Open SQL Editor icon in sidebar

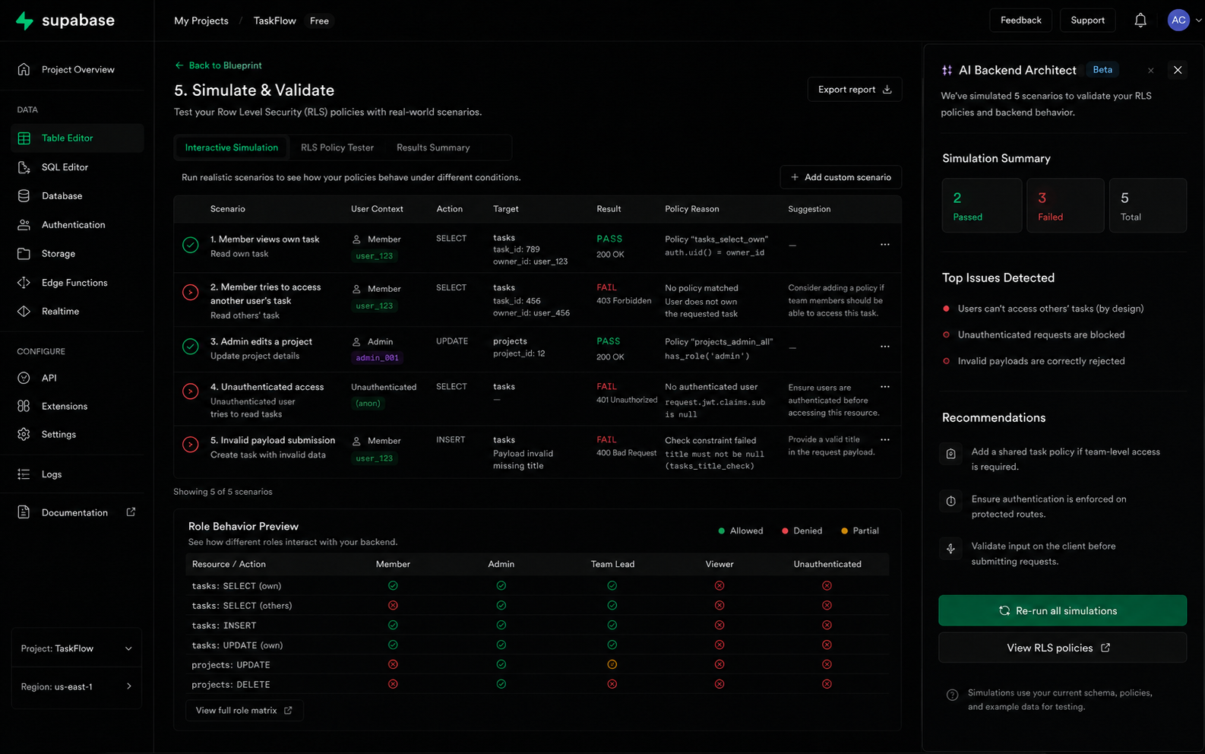(24, 167)
